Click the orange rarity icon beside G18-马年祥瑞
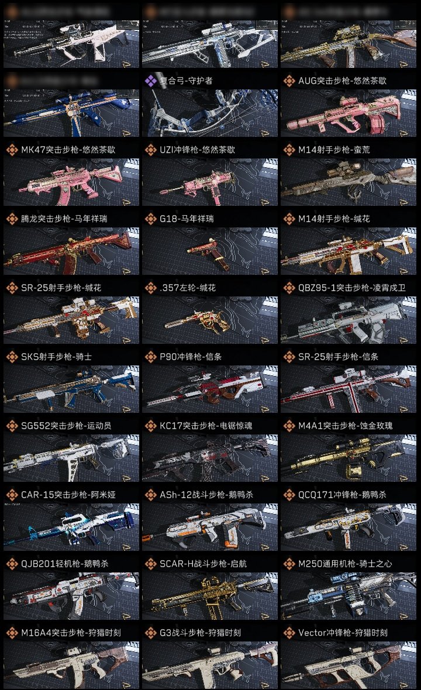421x690 pixels. coord(151,219)
